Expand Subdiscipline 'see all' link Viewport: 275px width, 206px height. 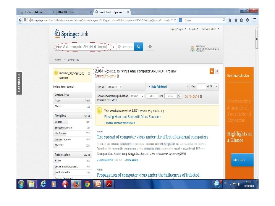[x=87, y=155]
